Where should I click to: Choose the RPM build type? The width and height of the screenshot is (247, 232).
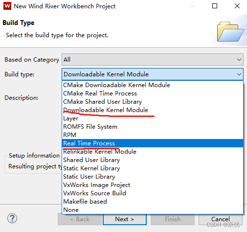point(153,135)
